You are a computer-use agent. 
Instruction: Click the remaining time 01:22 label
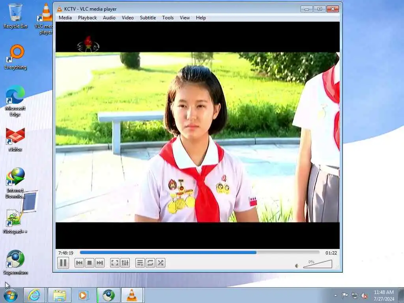(331, 253)
